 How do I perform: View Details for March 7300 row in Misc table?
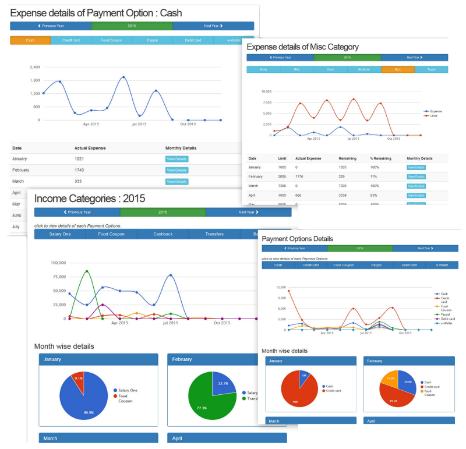point(416,186)
